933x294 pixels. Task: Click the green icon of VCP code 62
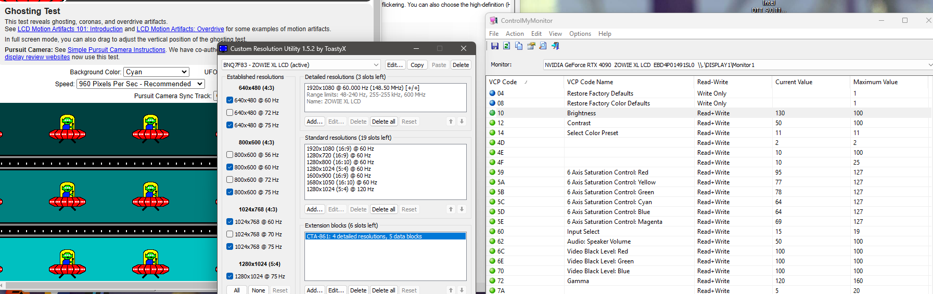[x=492, y=242]
